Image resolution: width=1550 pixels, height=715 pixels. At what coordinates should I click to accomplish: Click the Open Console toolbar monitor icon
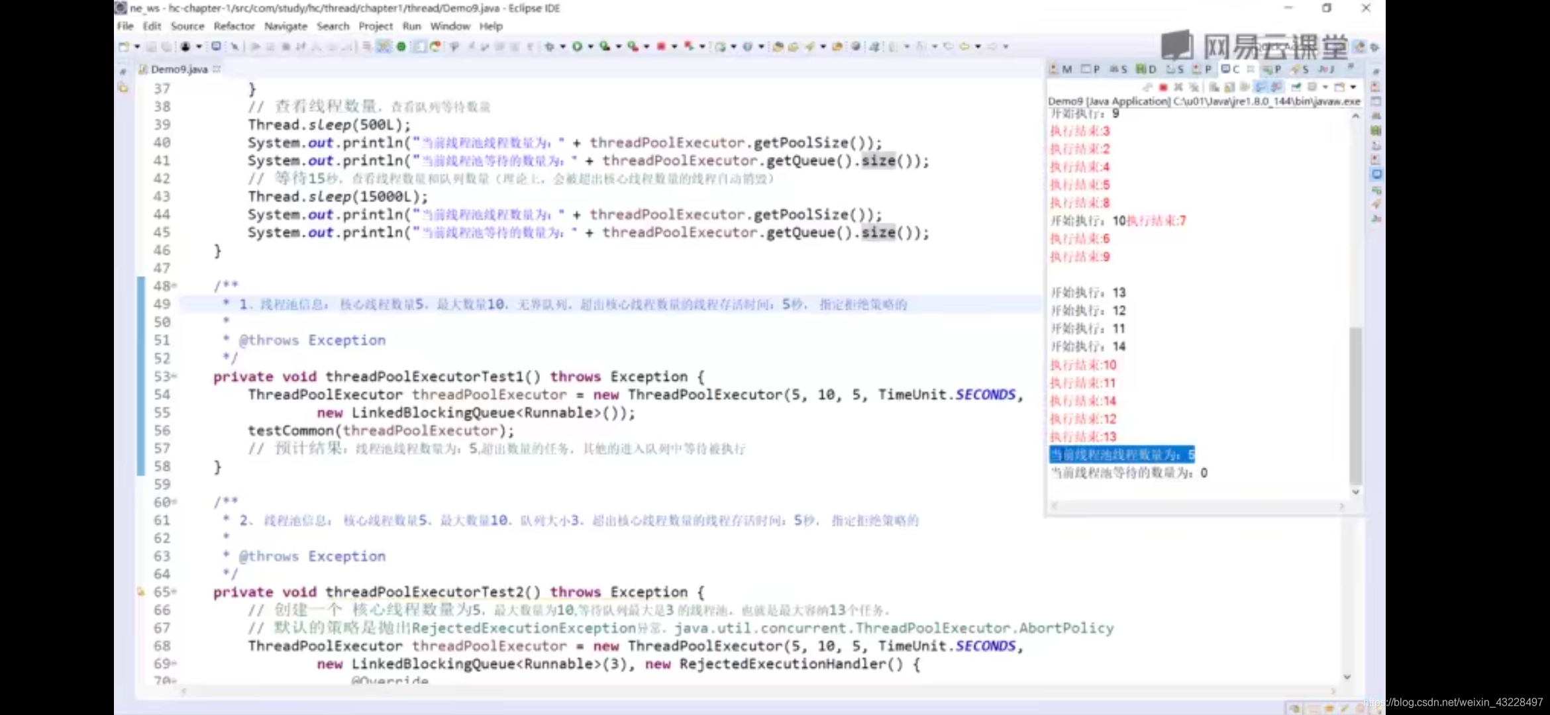click(x=216, y=46)
